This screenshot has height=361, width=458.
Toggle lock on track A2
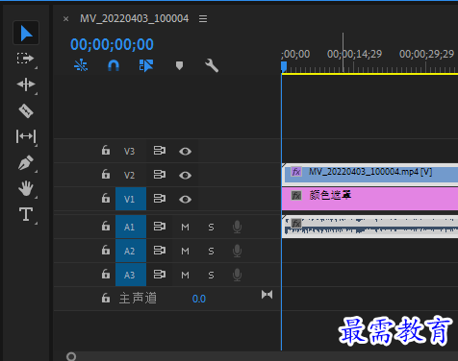(106, 251)
